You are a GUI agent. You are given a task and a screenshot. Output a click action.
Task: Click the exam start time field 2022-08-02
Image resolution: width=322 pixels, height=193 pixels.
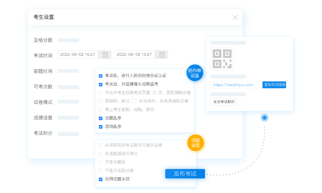pos(78,55)
